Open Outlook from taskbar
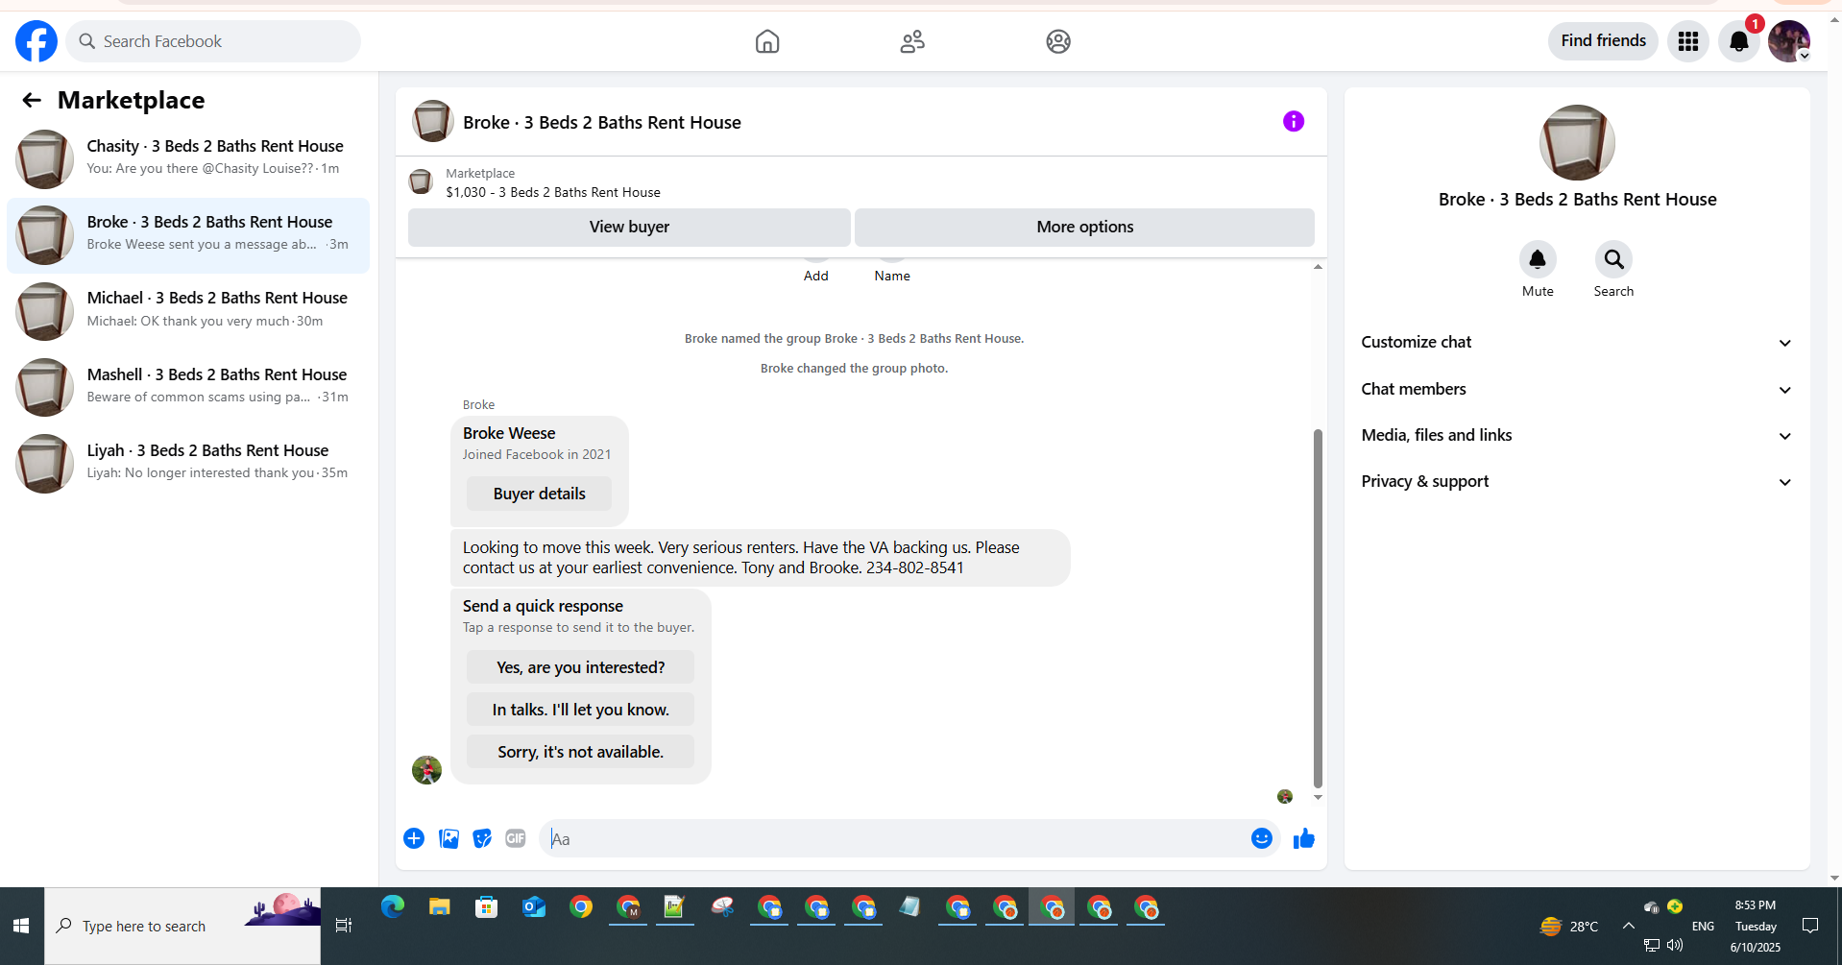The height and width of the screenshot is (965, 1842). 534,906
